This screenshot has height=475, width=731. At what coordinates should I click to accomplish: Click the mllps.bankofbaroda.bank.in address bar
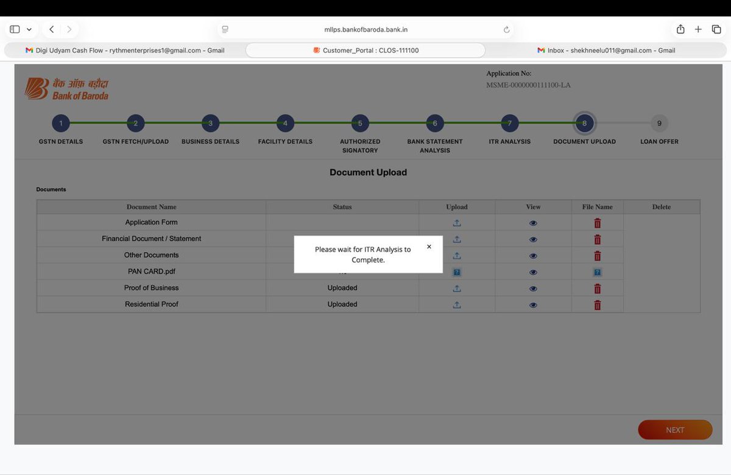pyautogui.click(x=366, y=29)
